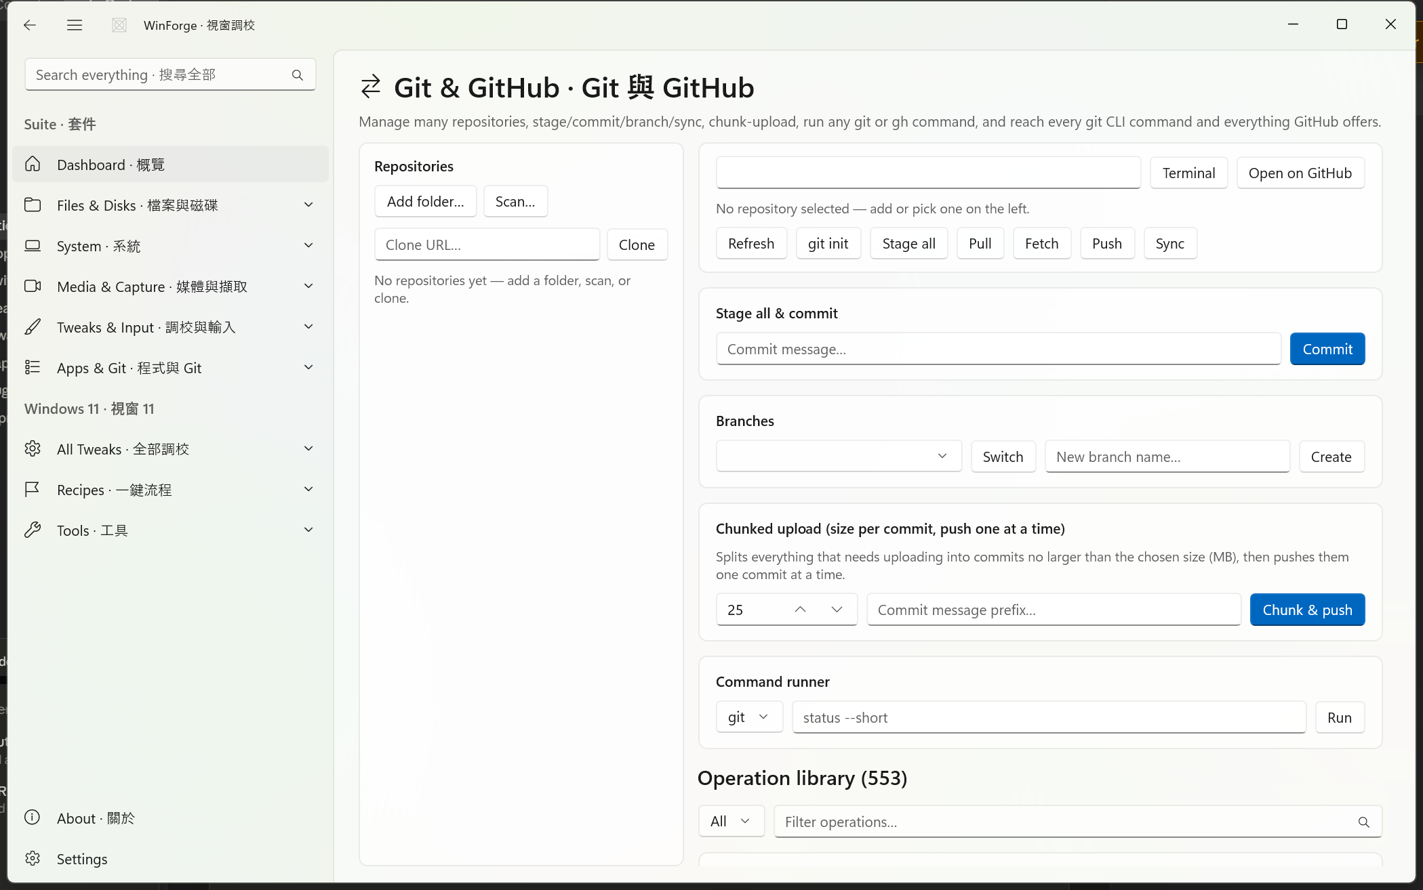The image size is (1423, 890).
Task: Click the Settings gear icon
Action: (33, 858)
